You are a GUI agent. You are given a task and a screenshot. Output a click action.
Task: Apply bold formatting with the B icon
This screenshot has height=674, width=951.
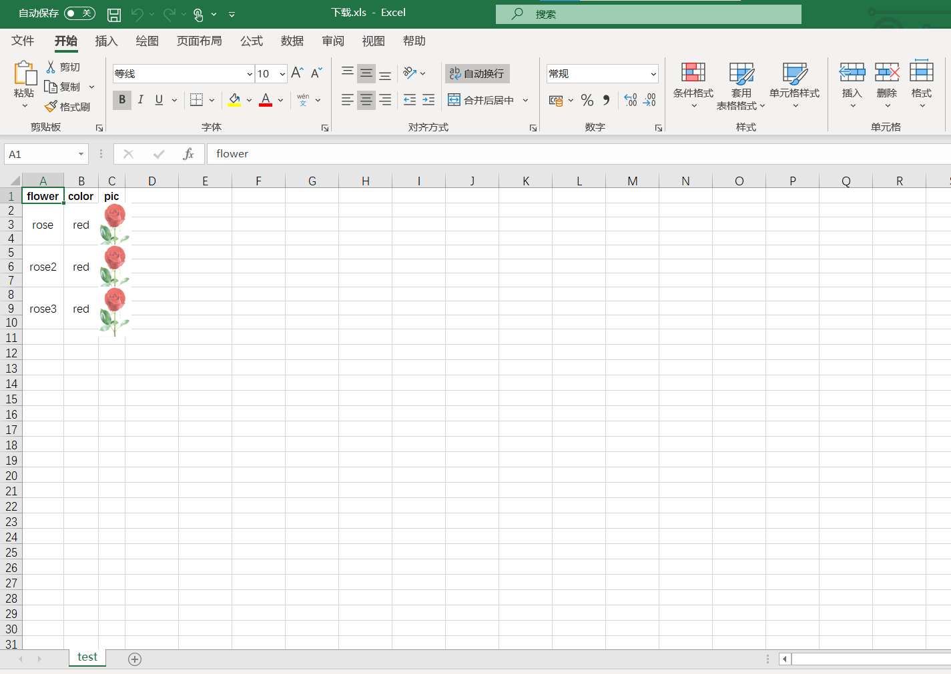pyautogui.click(x=121, y=99)
